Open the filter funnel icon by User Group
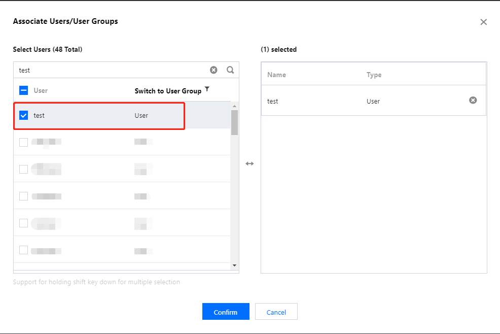500x334 pixels. [x=207, y=90]
